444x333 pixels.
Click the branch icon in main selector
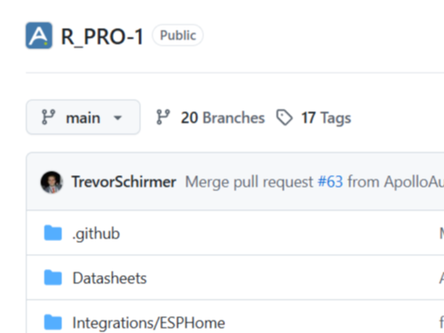pyautogui.click(x=49, y=117)
